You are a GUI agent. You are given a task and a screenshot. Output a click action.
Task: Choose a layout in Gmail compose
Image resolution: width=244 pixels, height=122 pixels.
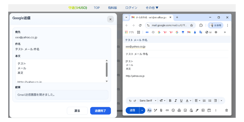click(203, 110)
